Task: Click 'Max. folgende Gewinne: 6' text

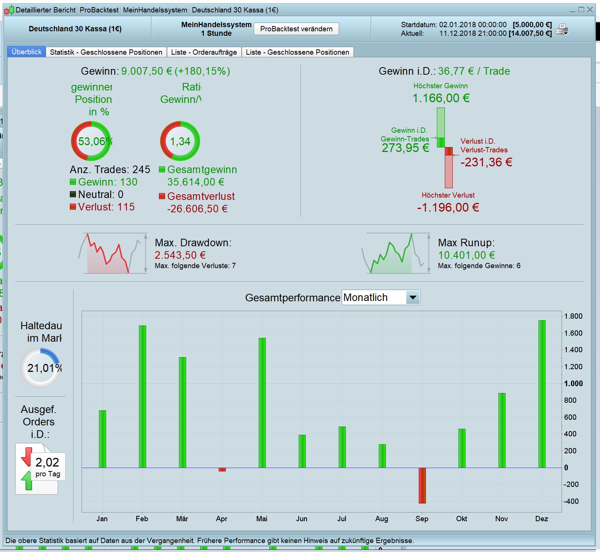Action: tap(479, 266)
